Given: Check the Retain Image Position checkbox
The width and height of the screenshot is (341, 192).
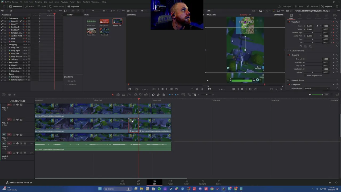Looking at the screenshot, I should coord(305,75).
